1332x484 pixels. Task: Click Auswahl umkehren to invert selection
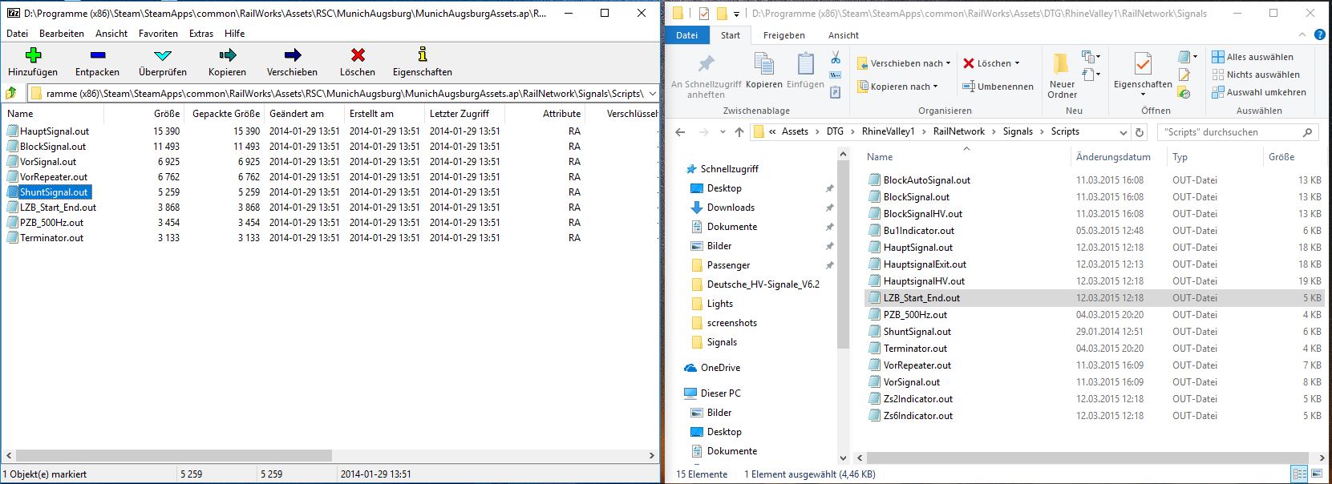[x=1258, y=92]
